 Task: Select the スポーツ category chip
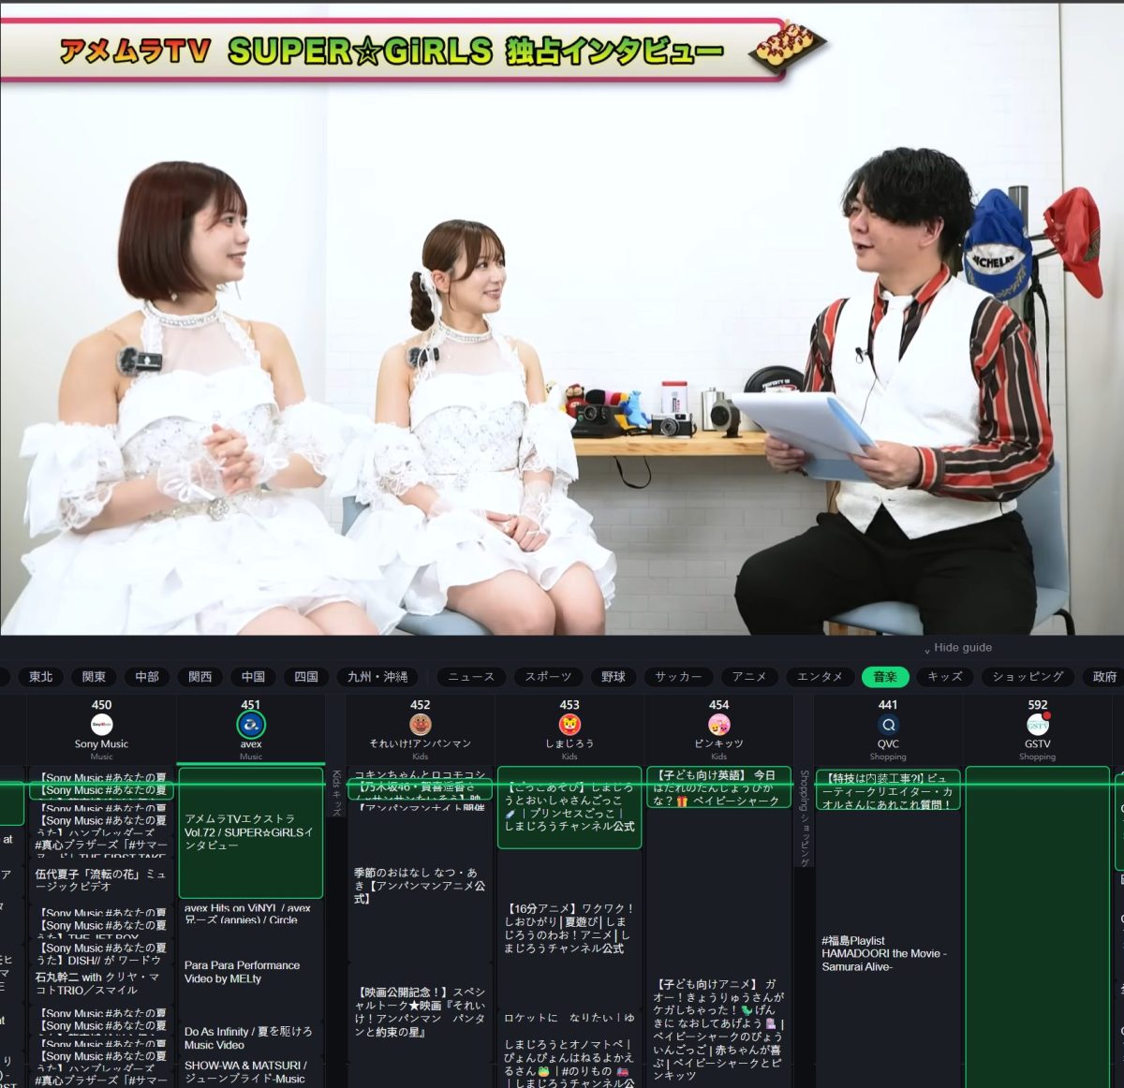pos(548,676)
